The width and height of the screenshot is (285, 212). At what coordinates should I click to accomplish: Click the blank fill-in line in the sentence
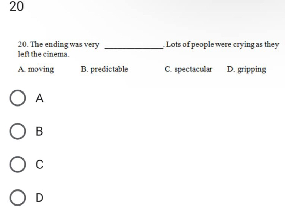click(x=134, y=48)
